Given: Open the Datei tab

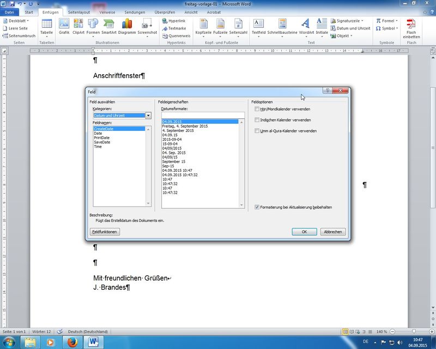Looking at the screenshot, I should coord(10,11).
